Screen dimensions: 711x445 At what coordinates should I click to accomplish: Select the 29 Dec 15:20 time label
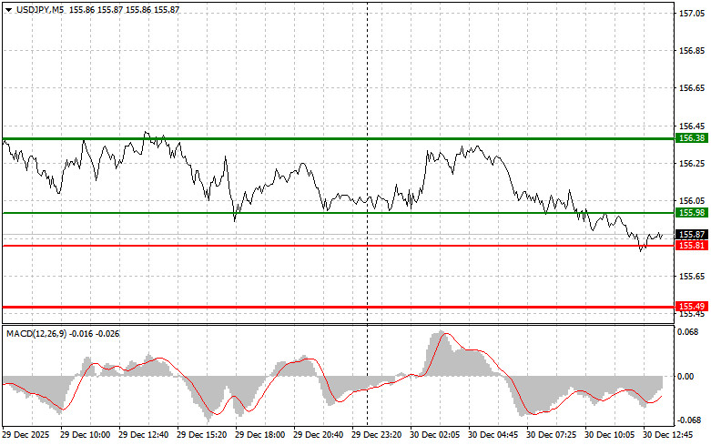point(202,435)
